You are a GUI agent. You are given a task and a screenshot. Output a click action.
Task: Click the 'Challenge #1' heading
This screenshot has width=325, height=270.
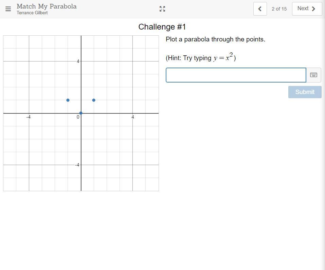tap(162, 27)
